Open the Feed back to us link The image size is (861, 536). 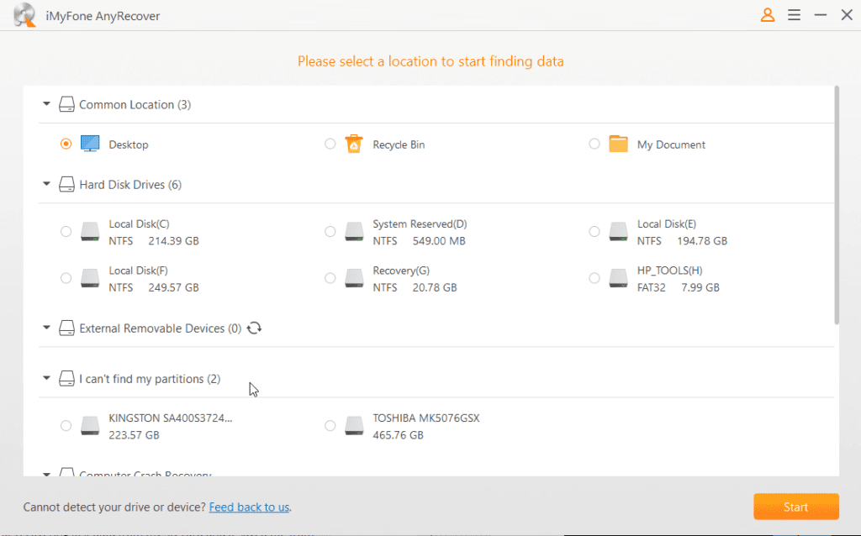(249, 507)
